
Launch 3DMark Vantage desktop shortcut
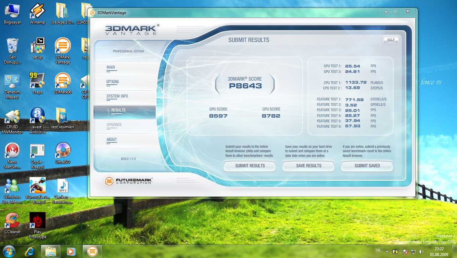(63, 51)
